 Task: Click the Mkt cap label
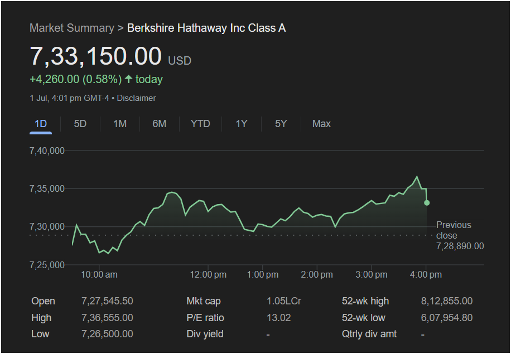pyautogui.click(x=204, y=301)
